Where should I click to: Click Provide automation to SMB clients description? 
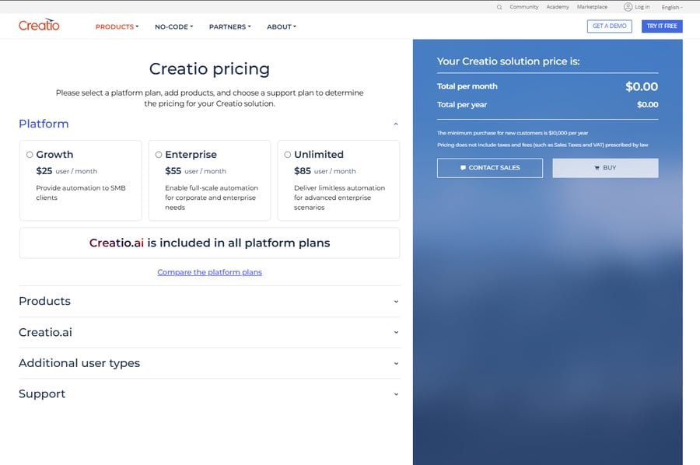pos(81,193)
